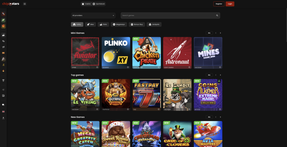Go to next New Games page
This screenshot has height=147, width=287.
tap(220, 117)
